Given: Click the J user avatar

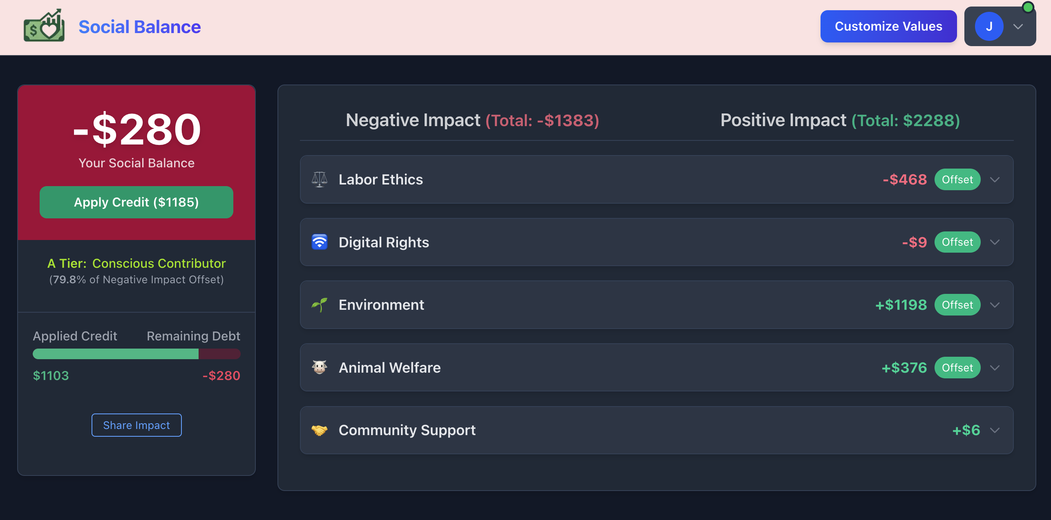Looking at the screenshot, I should [x=989, y=27].
